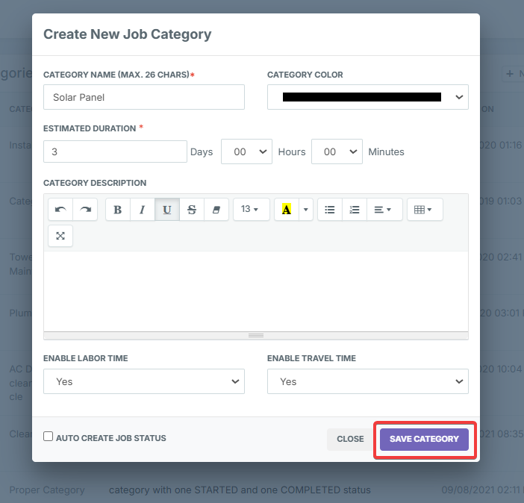Expand Enable Travel Time dropdown
524x503 pixels.
click(367, 381)
